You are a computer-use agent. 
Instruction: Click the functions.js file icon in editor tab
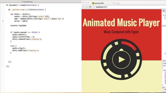[x=22, y=2]
